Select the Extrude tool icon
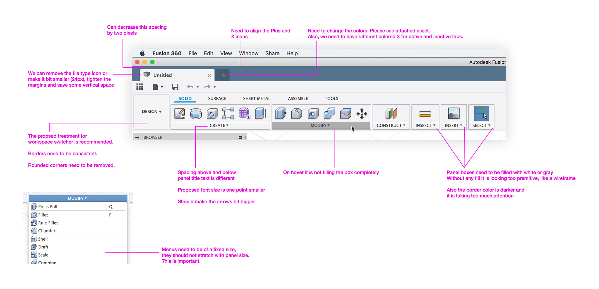599x289 pixels. click(x=261, y=113)
